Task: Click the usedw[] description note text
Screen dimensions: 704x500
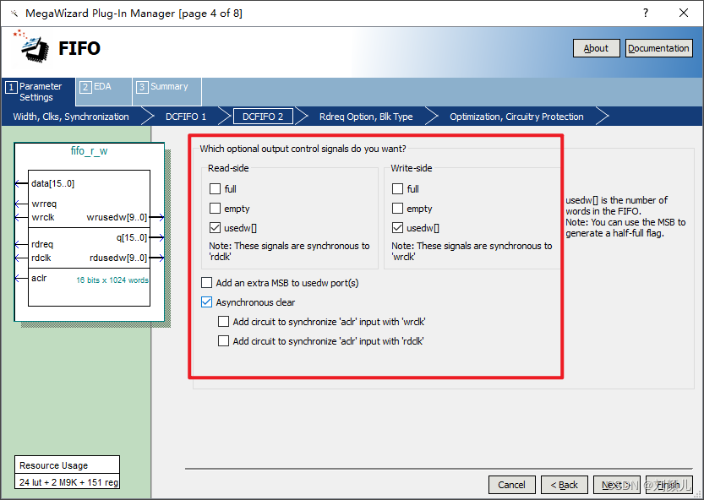Action: tap(626, 216)
